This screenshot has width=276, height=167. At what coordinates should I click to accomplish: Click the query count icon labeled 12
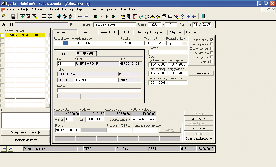pyautogui.click(x=71, y=16)
